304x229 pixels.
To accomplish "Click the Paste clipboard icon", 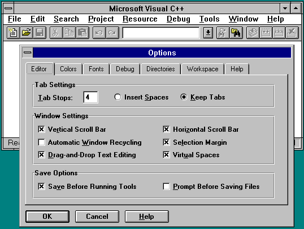I will pos(82,33).
